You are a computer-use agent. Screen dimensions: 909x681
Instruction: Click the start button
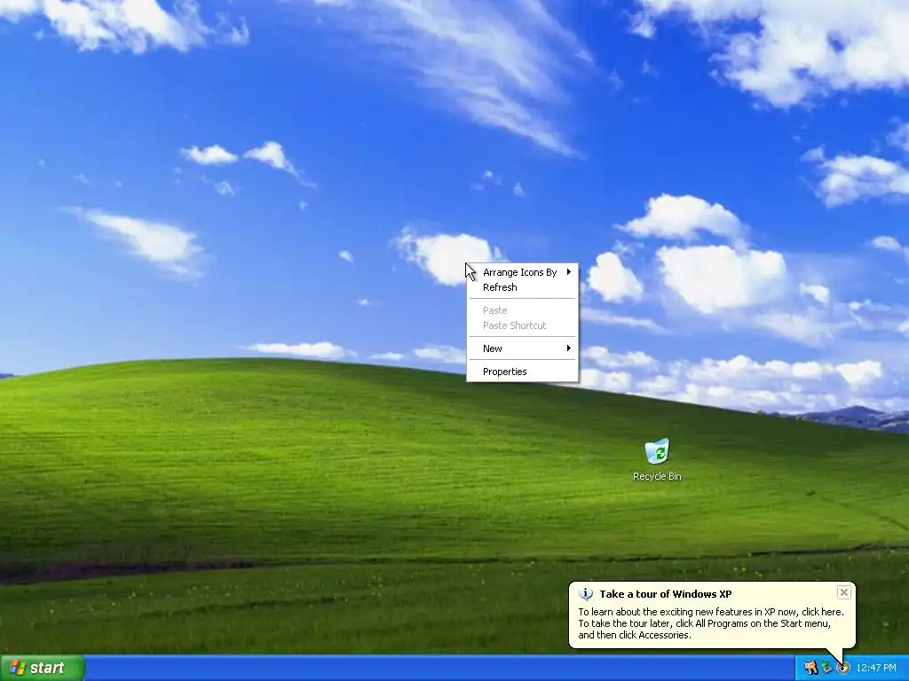pyautogui.click(x=43, y=668)
